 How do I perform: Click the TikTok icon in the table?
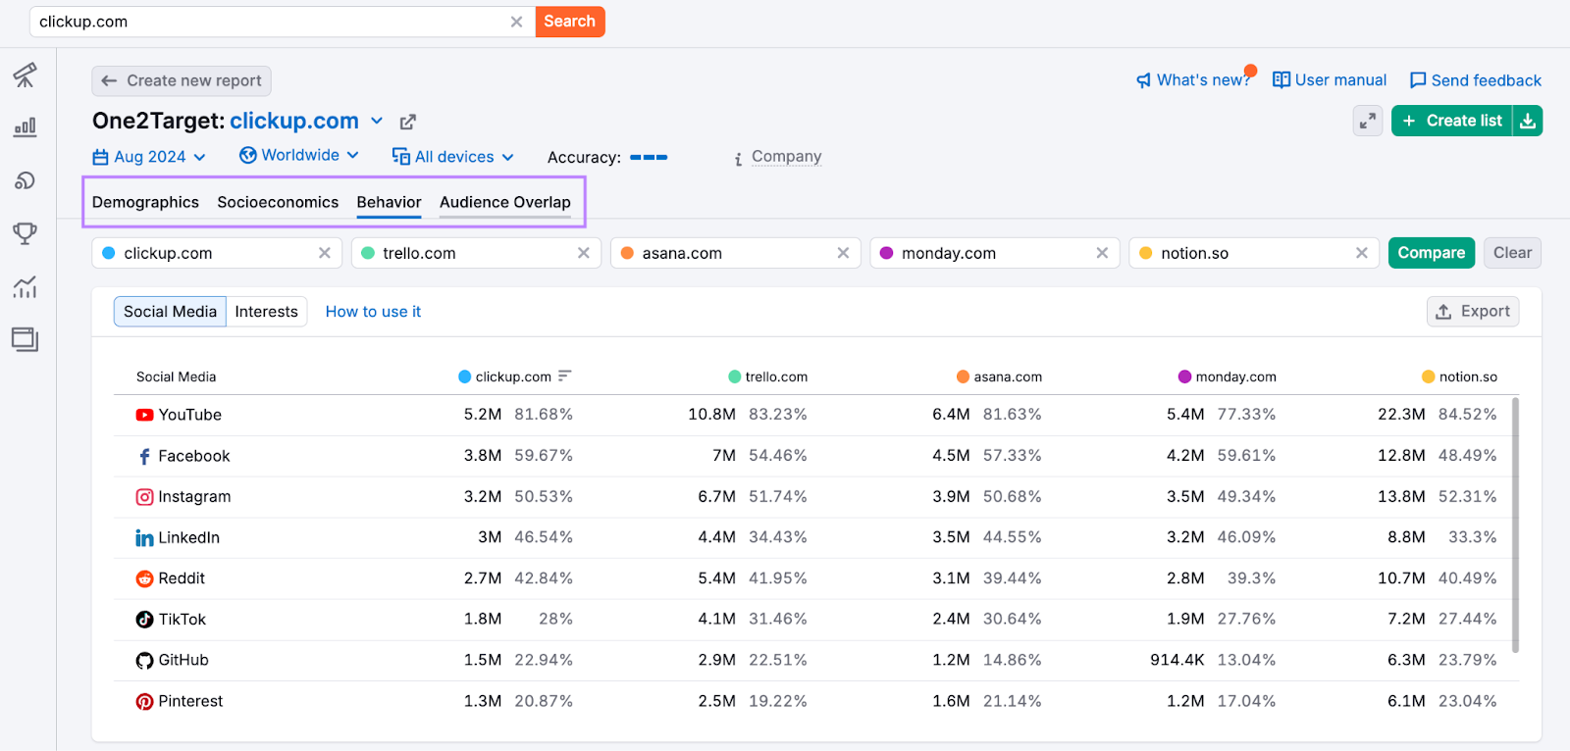144,620
